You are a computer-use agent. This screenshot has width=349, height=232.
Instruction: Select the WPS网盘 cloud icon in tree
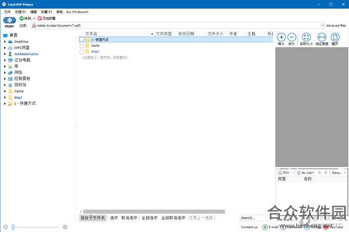click(x=10, y=48)
